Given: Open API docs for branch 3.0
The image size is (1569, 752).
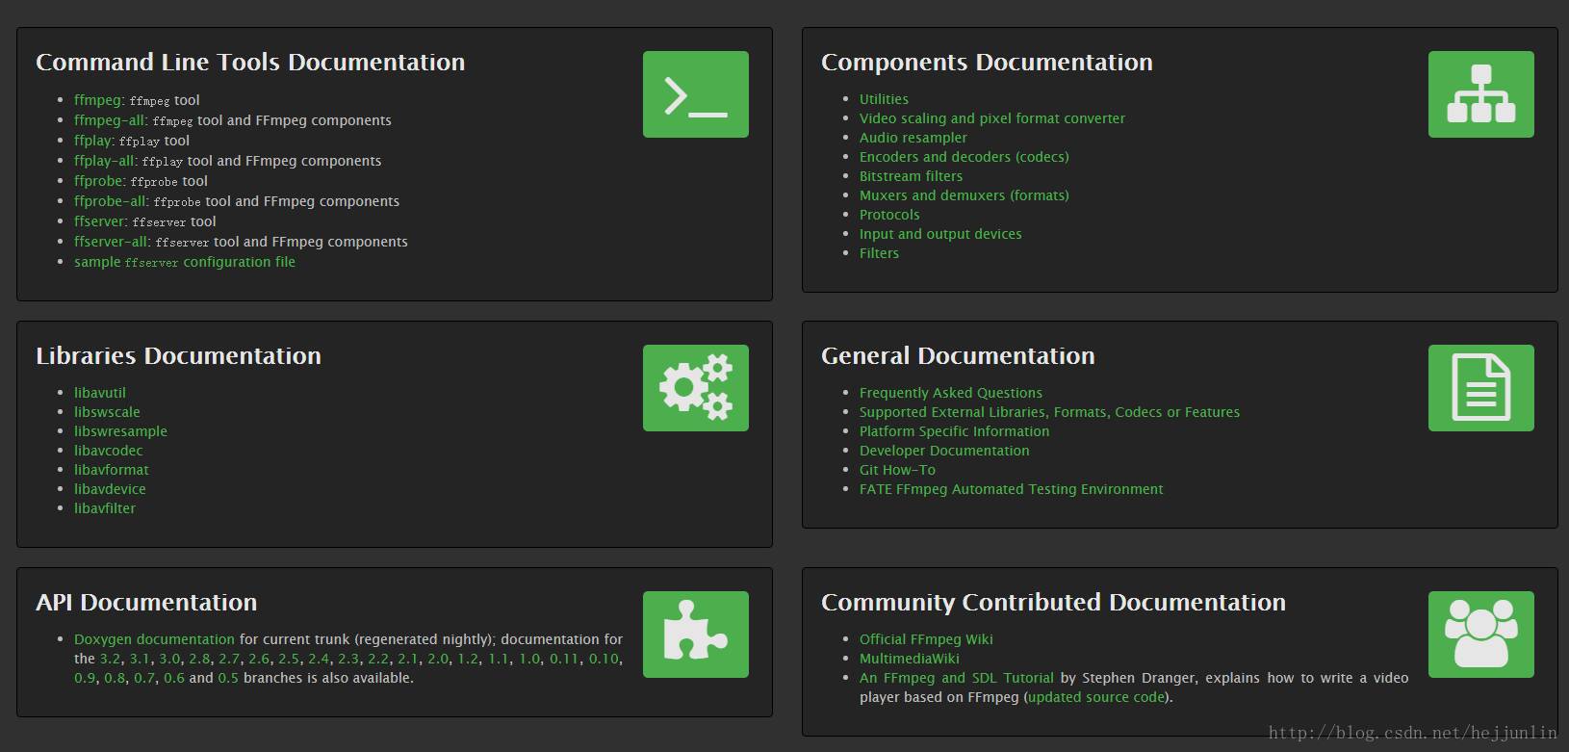Looking at the screenshot, I should click(169, 659).
